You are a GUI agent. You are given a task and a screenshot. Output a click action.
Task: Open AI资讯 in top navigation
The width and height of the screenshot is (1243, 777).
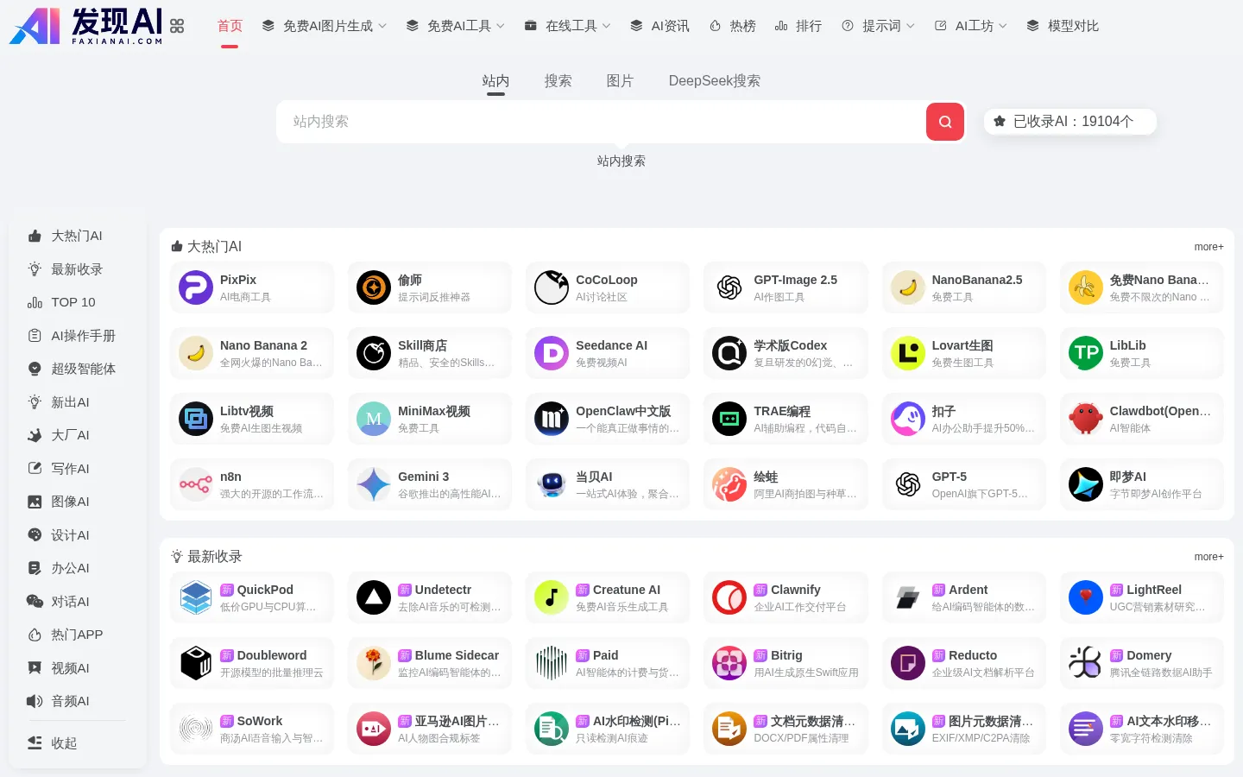[659, 26]
